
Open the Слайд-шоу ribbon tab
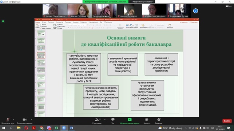(x=84, y=22)
